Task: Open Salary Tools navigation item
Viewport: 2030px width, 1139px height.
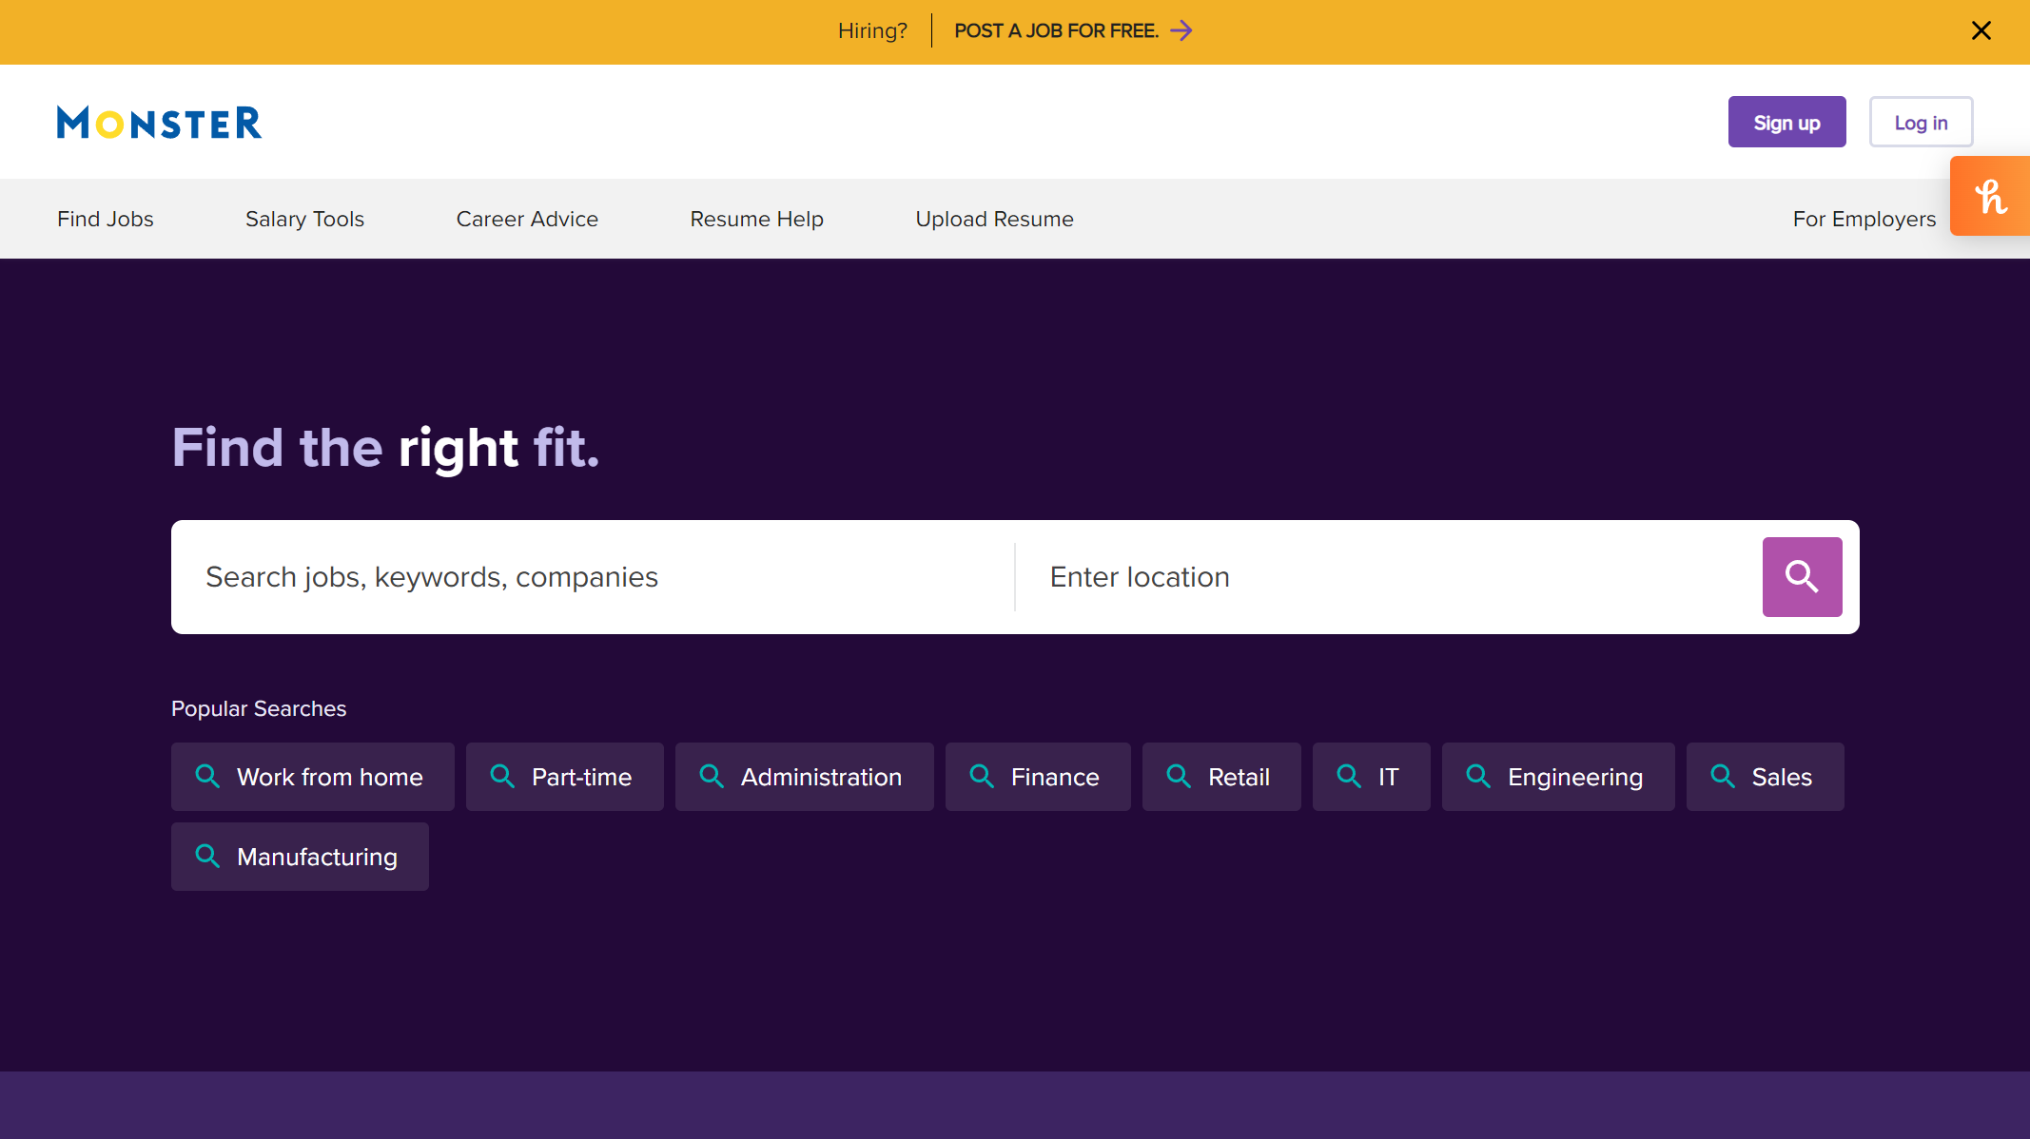Action: tap(304, 219)
